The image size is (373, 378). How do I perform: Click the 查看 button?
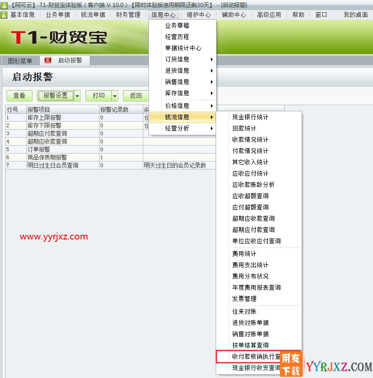click(x=19, y=96)
